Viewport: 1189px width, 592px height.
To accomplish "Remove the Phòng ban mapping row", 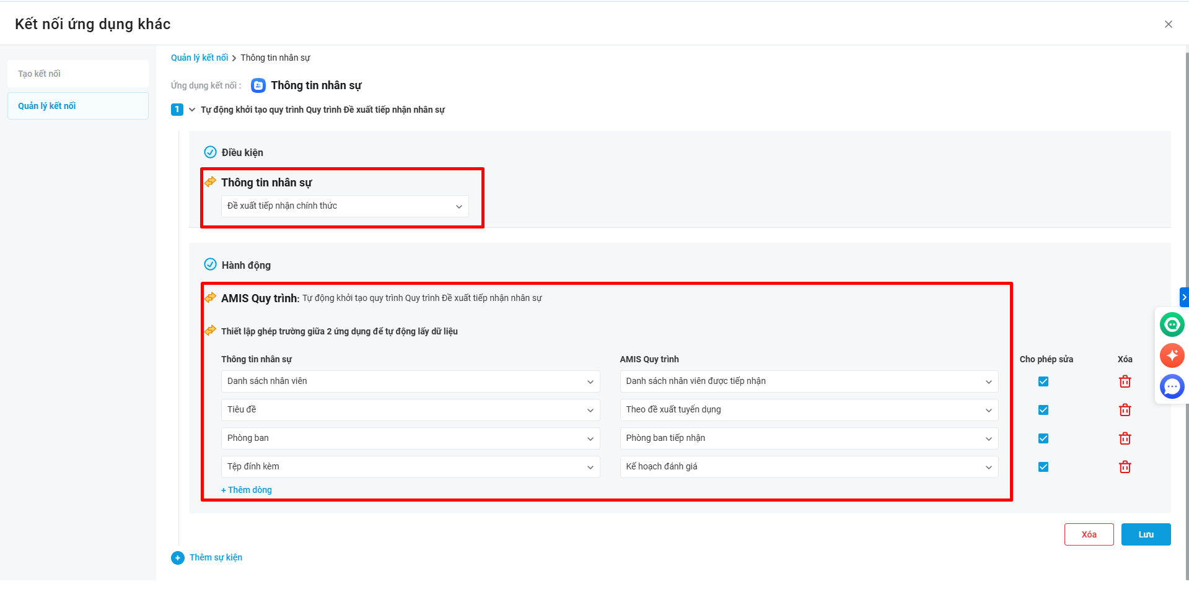I will pyautogui.click(x=1125, y=438).
